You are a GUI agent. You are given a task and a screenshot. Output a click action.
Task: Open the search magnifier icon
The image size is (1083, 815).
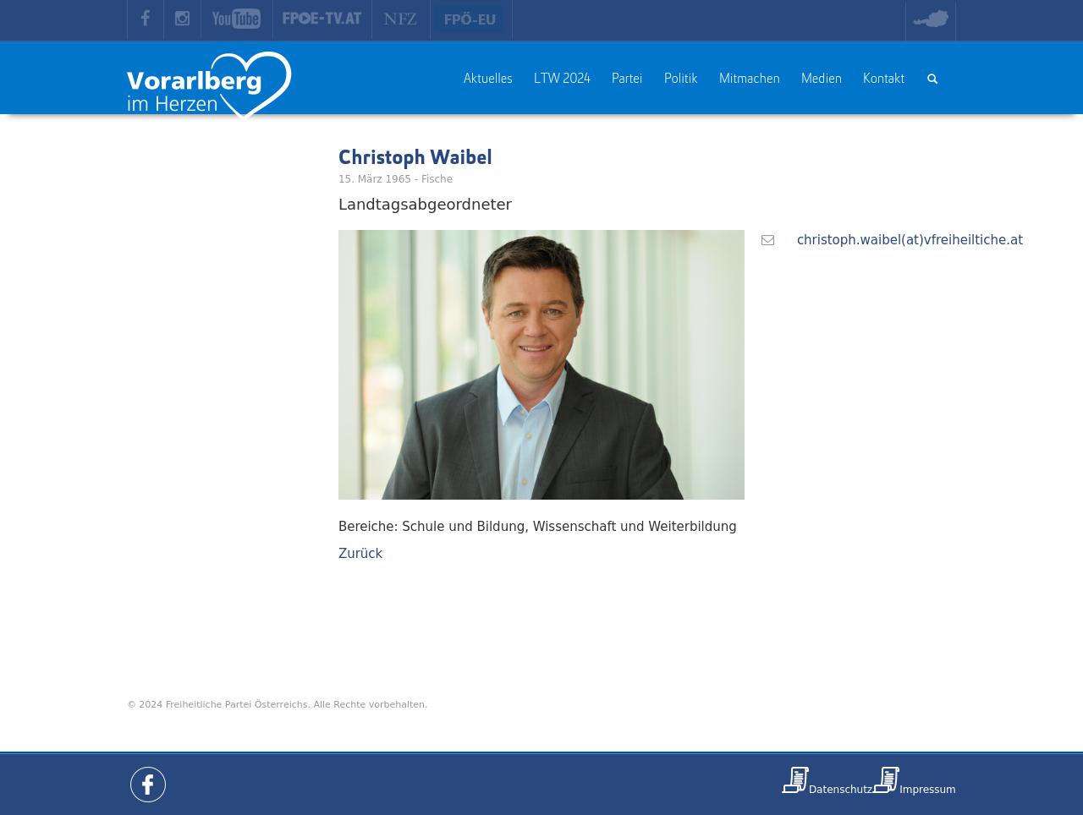tap(932, 79)
